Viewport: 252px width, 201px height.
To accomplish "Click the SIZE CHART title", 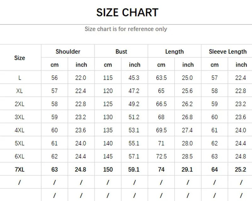I will pos(127,13).
